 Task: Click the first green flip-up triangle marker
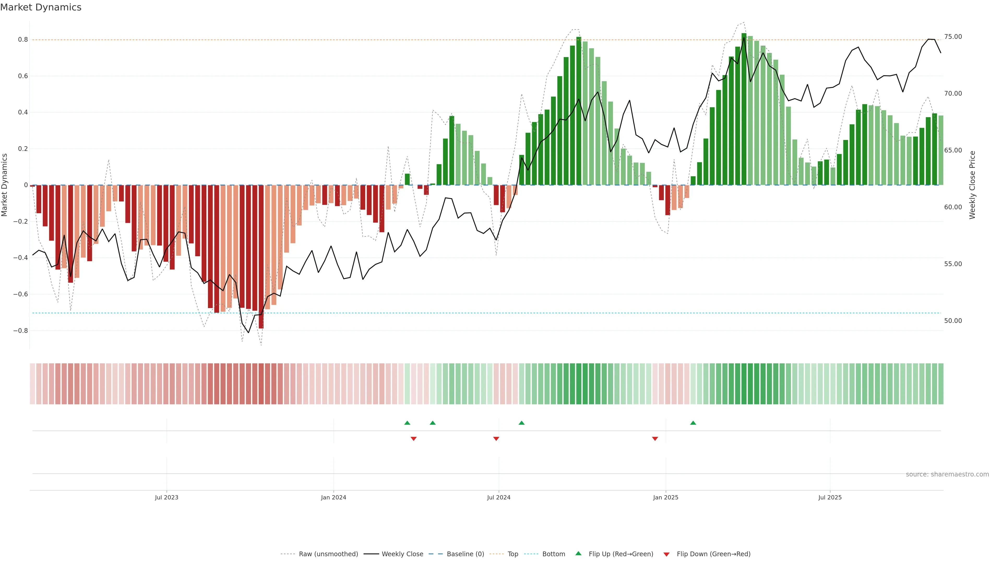point(407,423)
